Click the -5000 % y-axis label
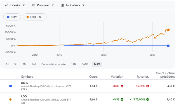The image size is (179, 108). click(10, 52)
